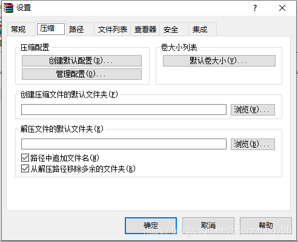Open 管理配置(O)... dialog
The width and height of the screenshot is (298, 242).
[x=82, y=74]
